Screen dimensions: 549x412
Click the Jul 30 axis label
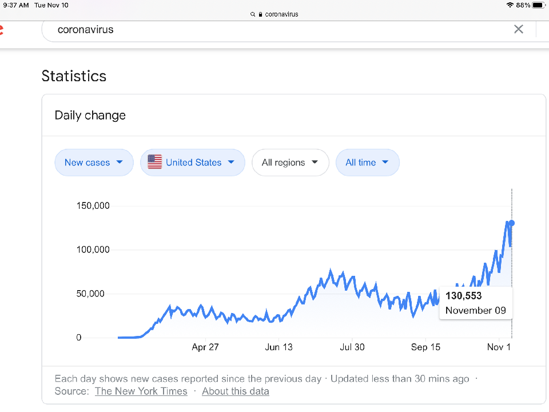coord(352,347)
